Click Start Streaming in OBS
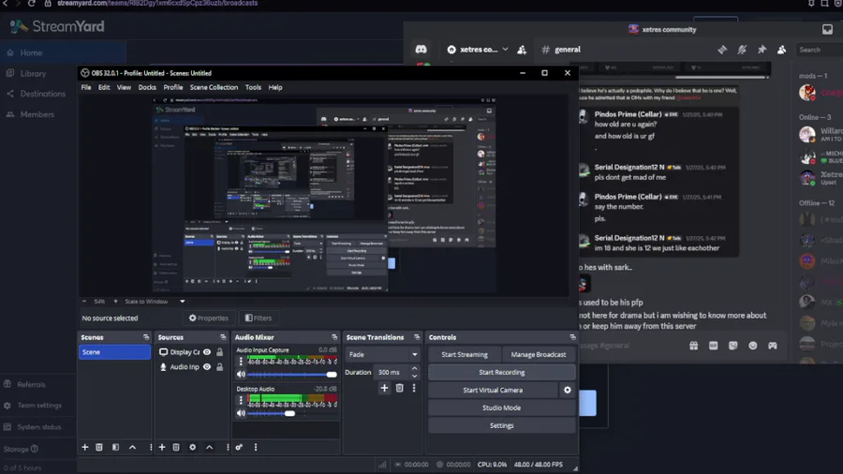Image resolution: width=843 pixels, height=474 pixels. point(465,355)
